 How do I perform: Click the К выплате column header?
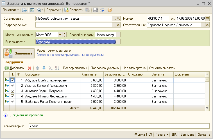[92, 74]
